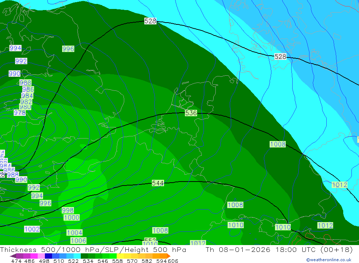
Task: Click the orange arrow at legend's high end
Action: pos(168,256)
